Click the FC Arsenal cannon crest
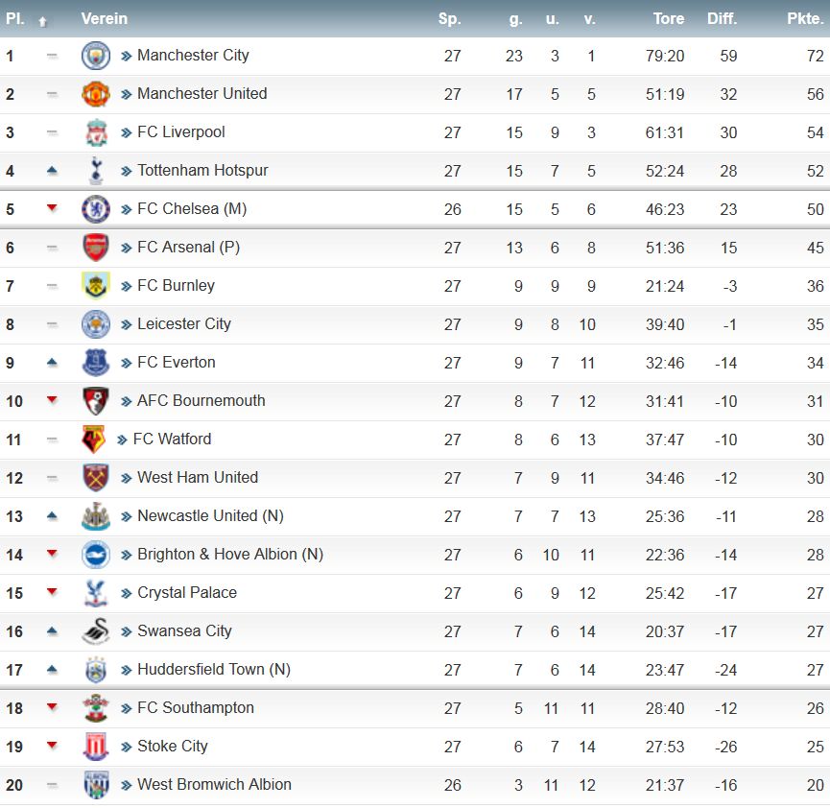830x808 pixels. tap(96, 248)
